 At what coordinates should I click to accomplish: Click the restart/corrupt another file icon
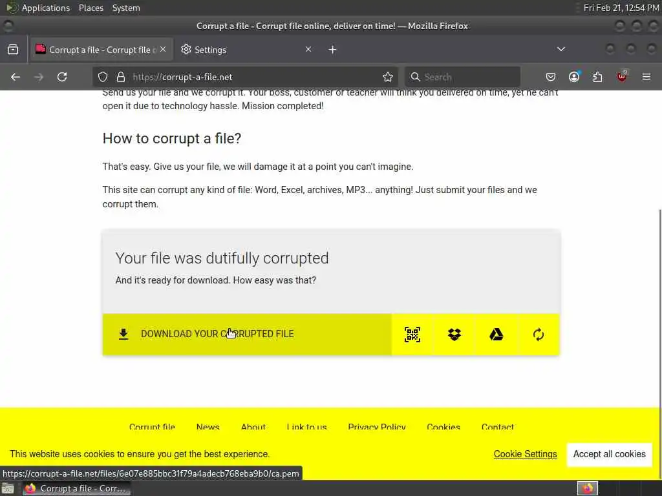(x=539, y=335)
